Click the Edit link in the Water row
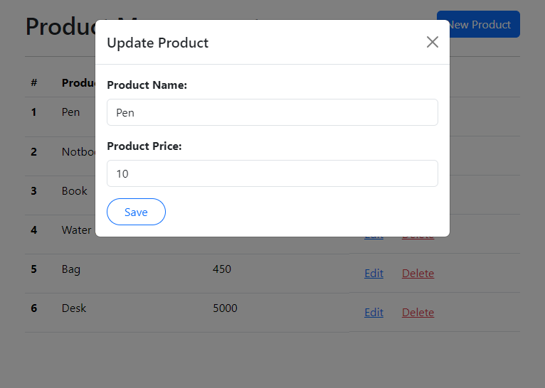The height and width of the screenshot is (388, 545). (374, 238)
